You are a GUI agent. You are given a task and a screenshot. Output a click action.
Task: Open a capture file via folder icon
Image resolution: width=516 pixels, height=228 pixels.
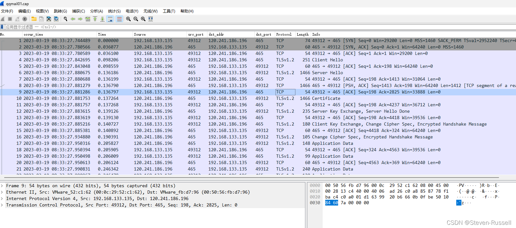click(34, 19)
